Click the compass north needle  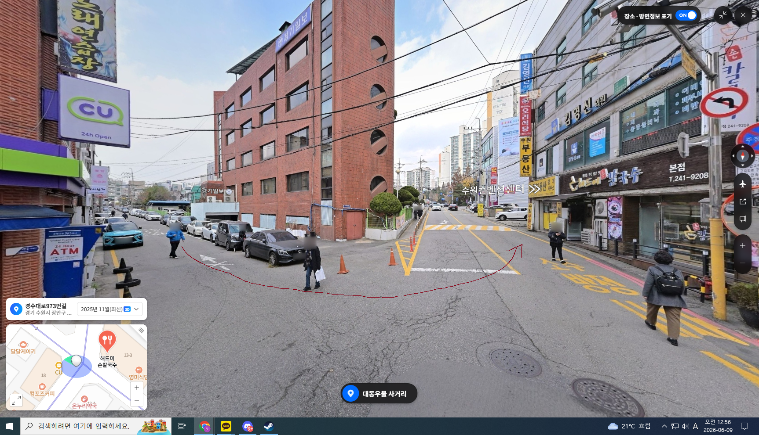pyautogui.click(x=743, y=156)
